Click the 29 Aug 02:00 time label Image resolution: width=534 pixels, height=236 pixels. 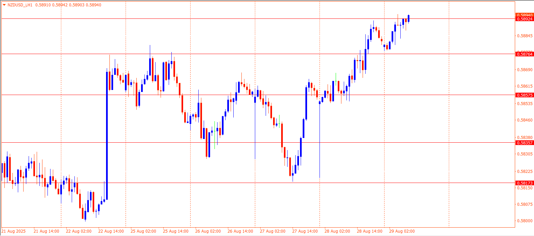[x=402, y=231]
